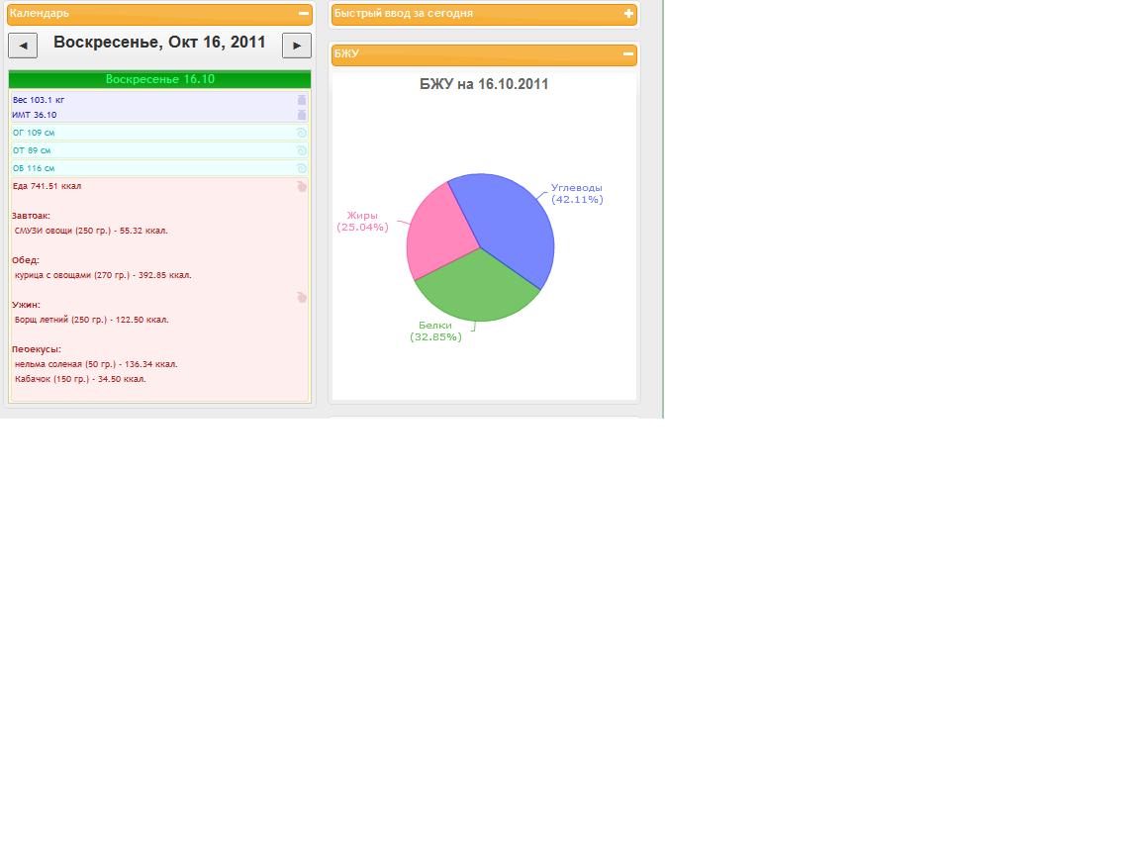1140x855 pixels.
Task: Expand the Быстрый ввод за сегодня panel
Action: [628, 13]
